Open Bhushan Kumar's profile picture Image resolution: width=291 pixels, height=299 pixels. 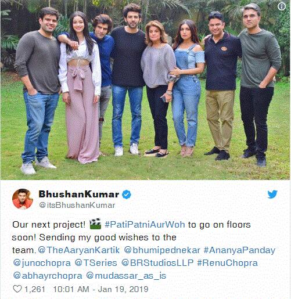tap(23, 199)
